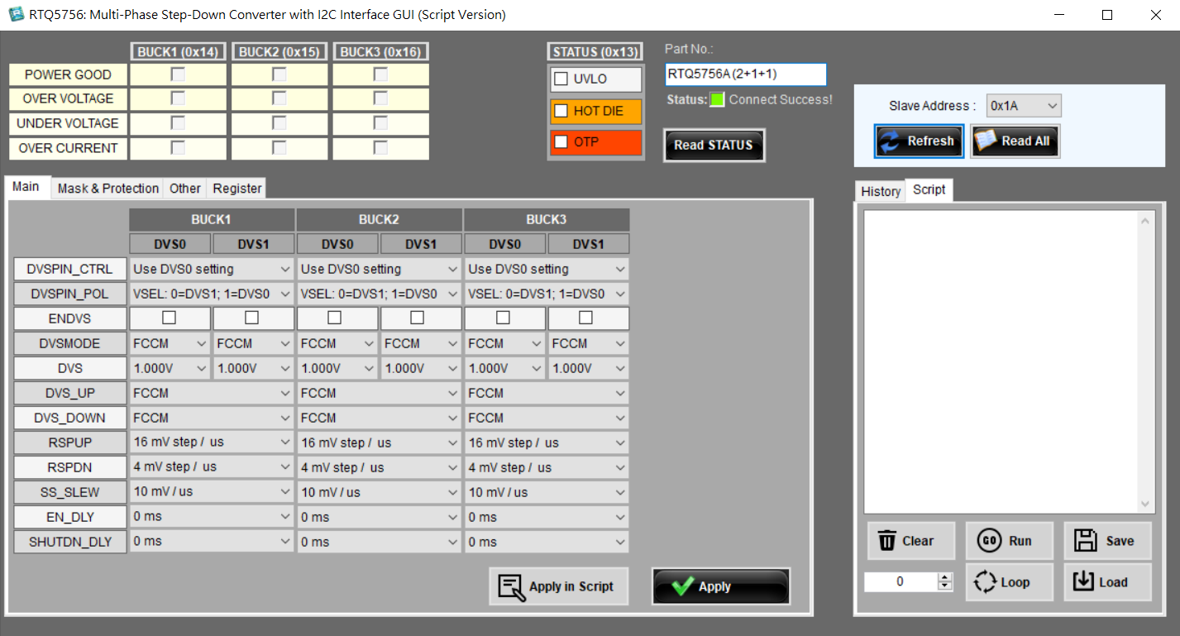This screenshot has width=1180, height=636.
Task: Click BUCK3 (0x16) header button
Action: tap(380, 52)
